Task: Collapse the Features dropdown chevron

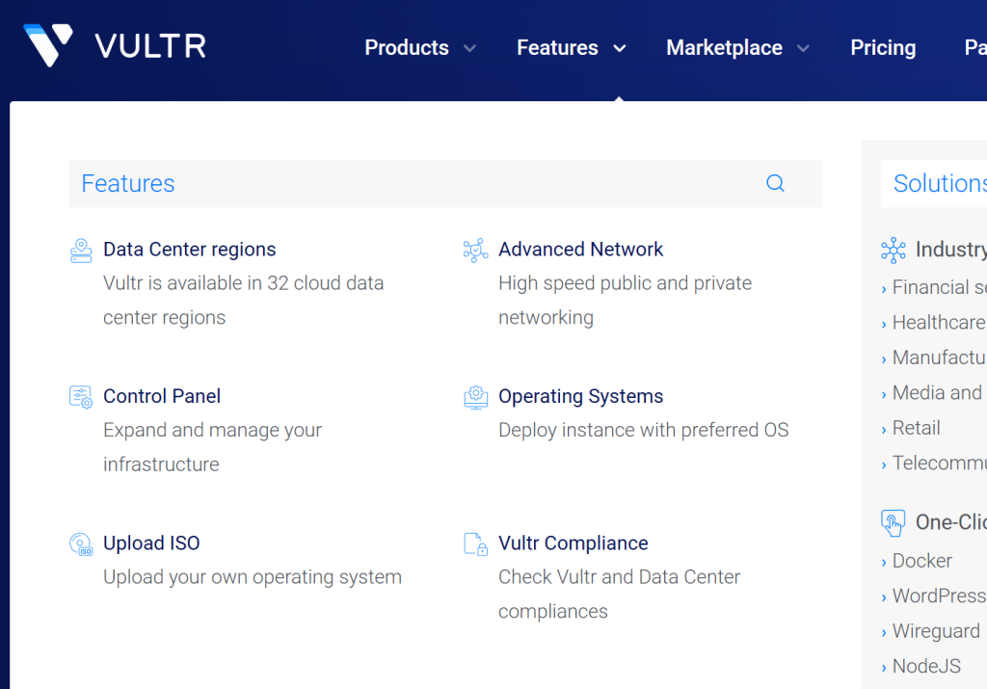Action: click(x=620, y=48)
